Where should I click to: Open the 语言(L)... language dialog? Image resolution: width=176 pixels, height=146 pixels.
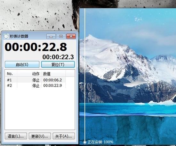[16, 136]
